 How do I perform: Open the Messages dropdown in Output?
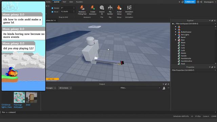coord(51,88)
